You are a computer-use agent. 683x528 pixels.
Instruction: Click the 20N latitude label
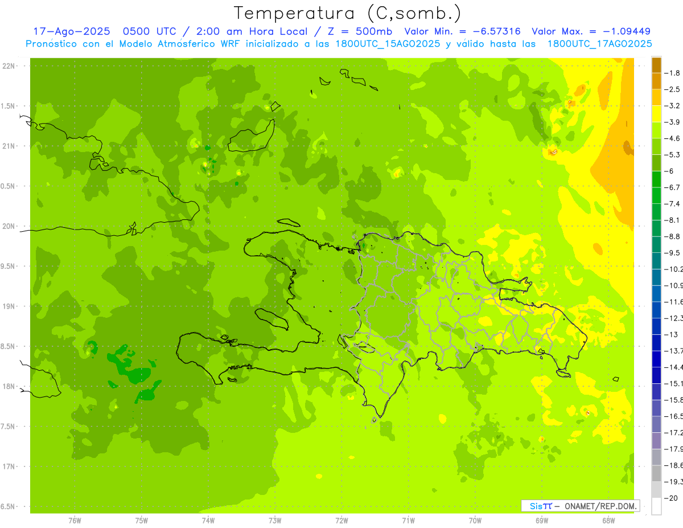tap(9, 226)
